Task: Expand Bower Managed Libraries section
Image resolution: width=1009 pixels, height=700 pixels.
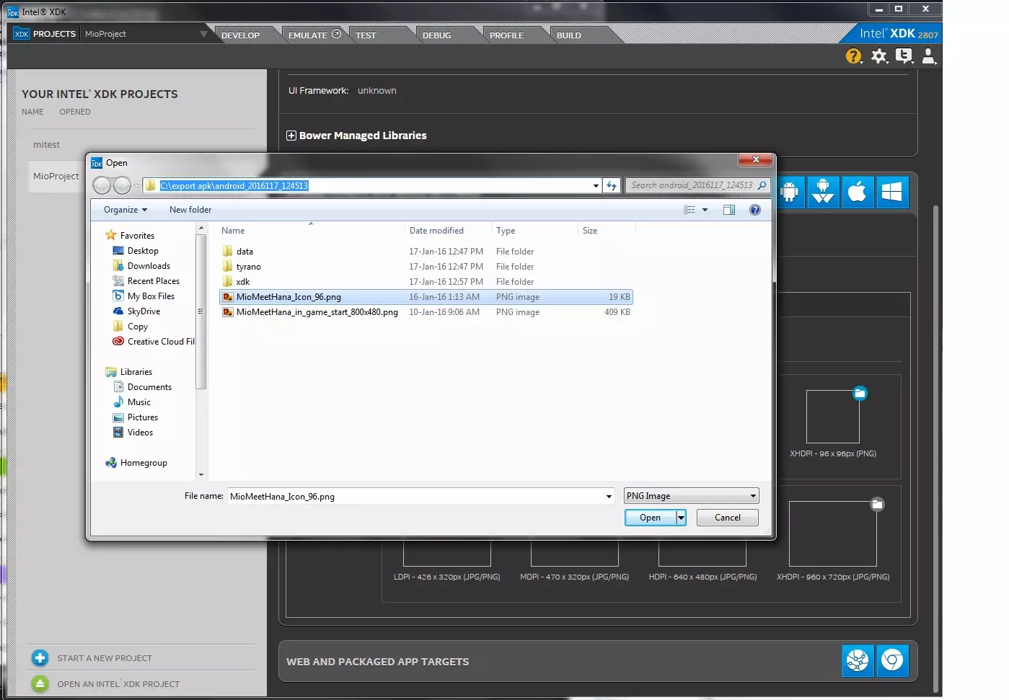Action: (x=291, y=136)
